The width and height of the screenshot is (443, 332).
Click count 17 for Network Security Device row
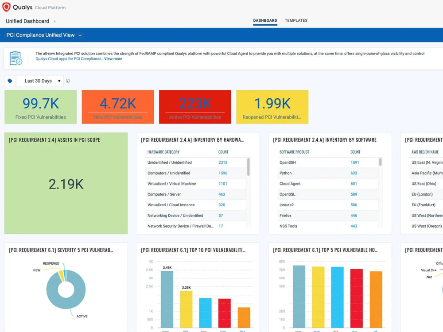tap(221, 226)
